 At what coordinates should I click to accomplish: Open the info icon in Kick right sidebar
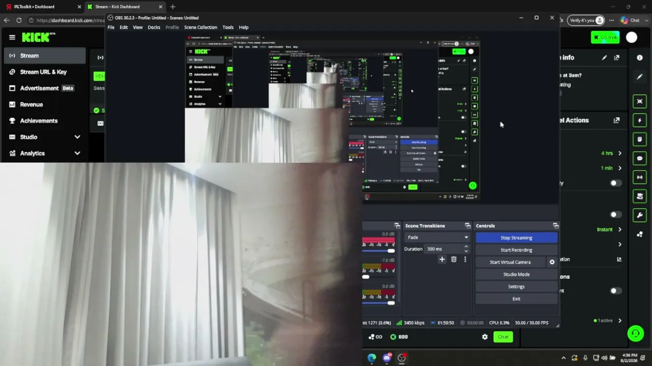640,58
